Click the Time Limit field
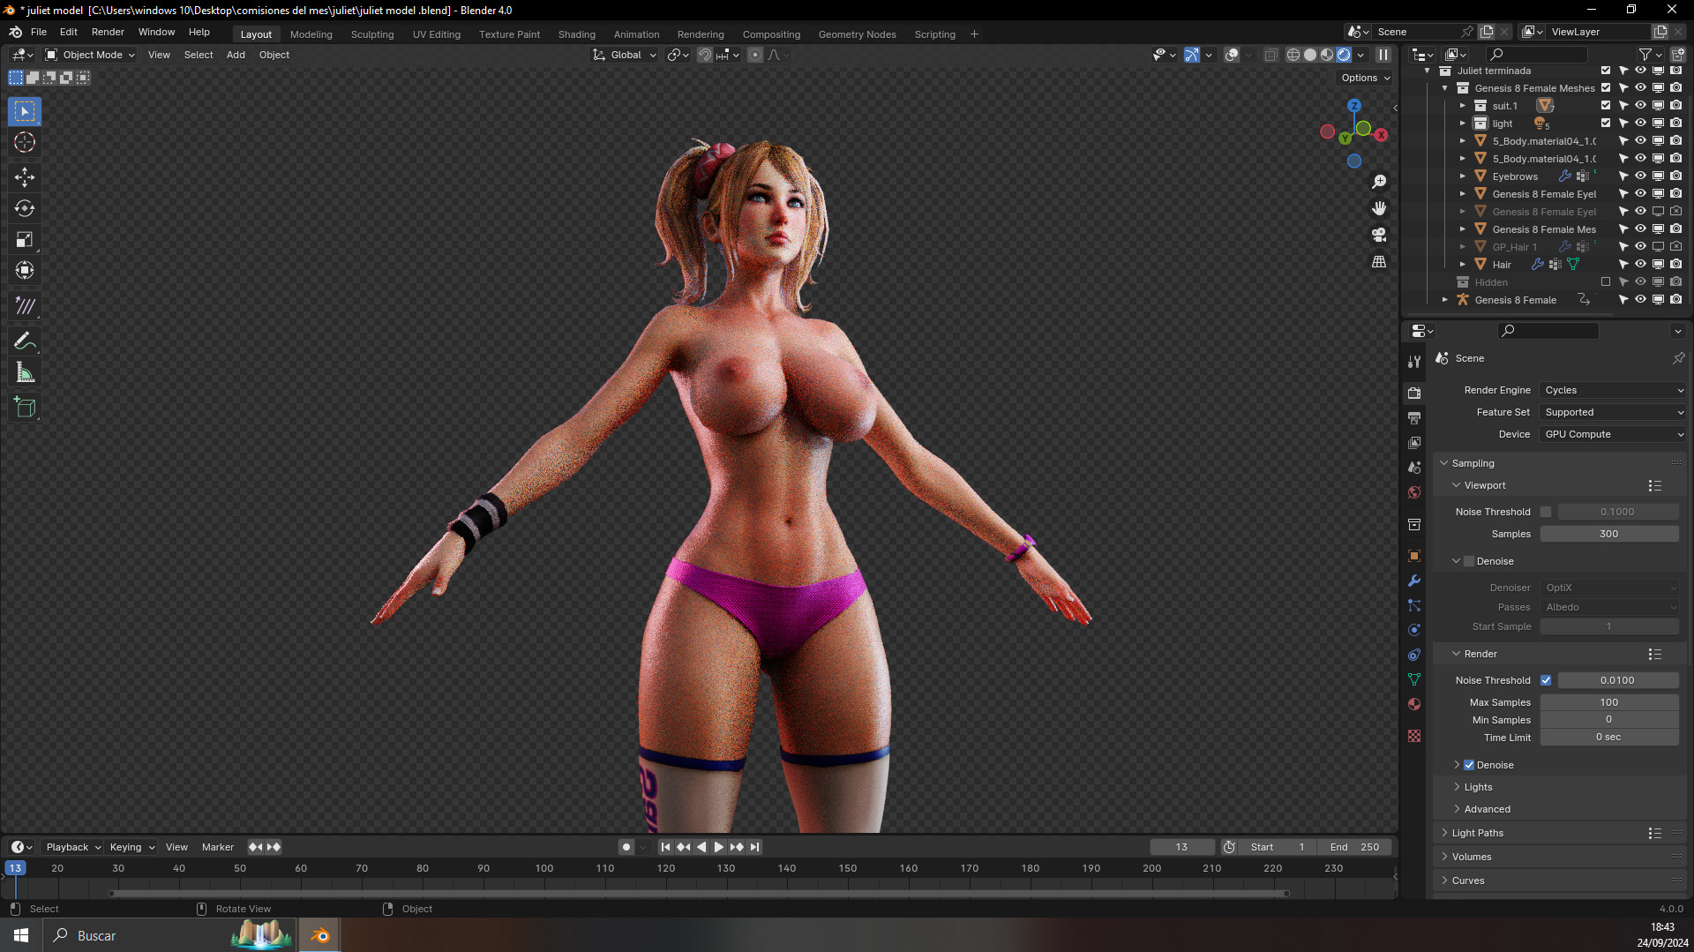Viewport: 1694px width, 952px height. (x=1609, y=737)
